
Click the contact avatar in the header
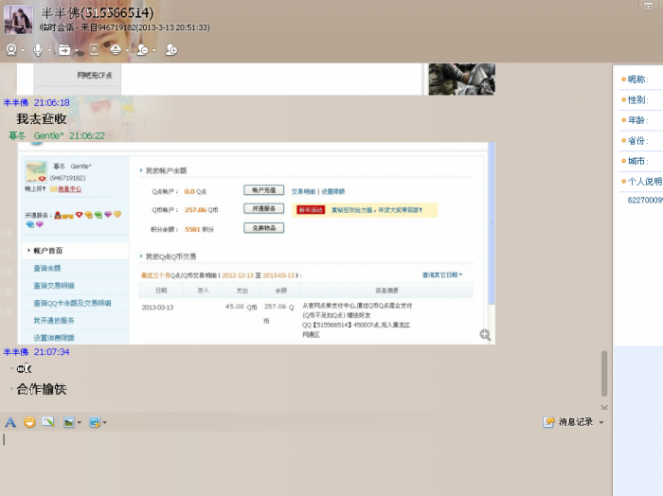point(18,20)
